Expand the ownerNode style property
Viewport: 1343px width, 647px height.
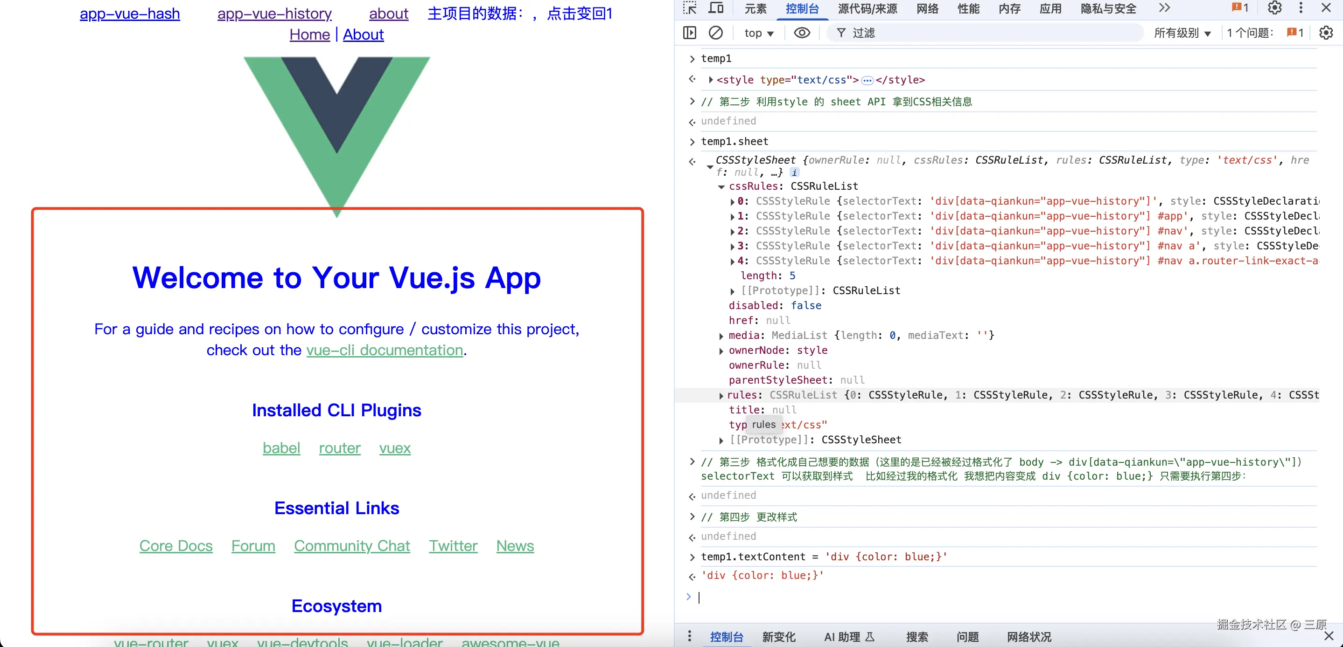(x=721, y=351)
